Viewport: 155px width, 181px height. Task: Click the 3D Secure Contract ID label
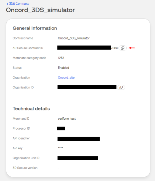pos(28,48)
